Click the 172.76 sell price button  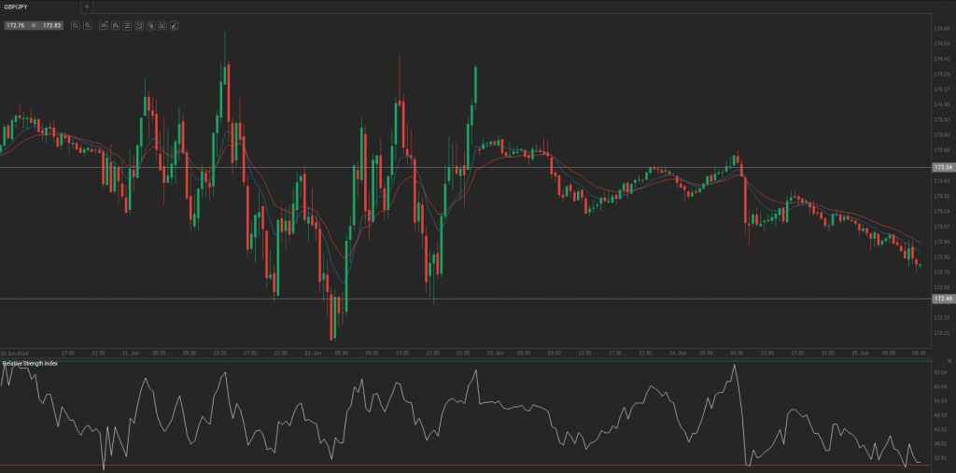point(17,25)
